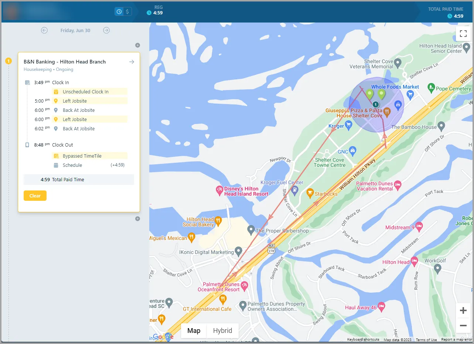
Task: Click the B&N Banking - Hilton Head Branch title
Action: coord(65,62)
